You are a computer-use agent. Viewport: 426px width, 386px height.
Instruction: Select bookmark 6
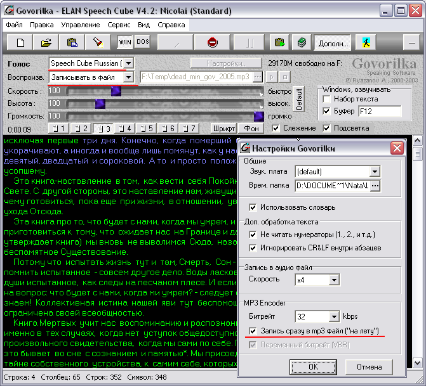168,128
